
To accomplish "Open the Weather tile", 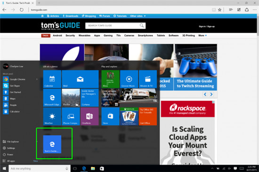I will 52,117.
